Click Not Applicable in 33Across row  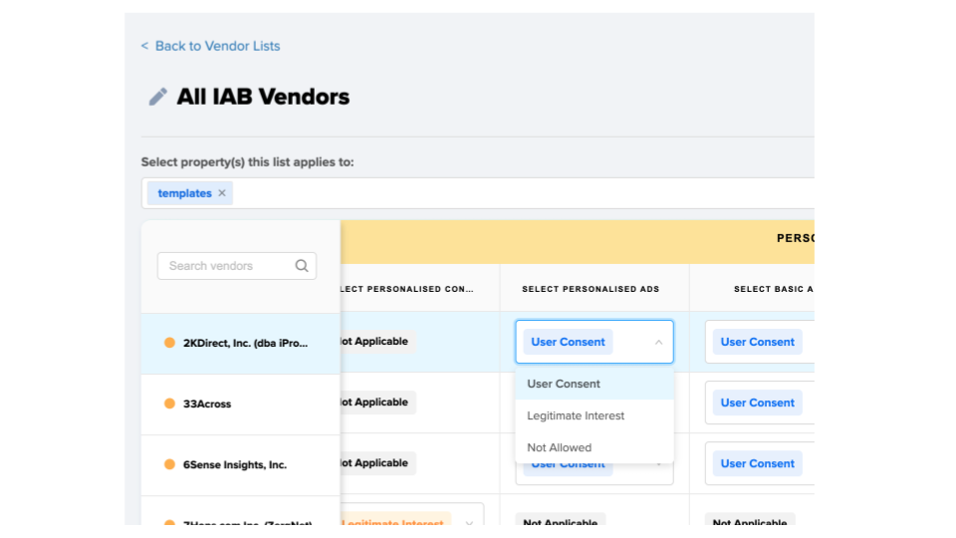(377, 402)
